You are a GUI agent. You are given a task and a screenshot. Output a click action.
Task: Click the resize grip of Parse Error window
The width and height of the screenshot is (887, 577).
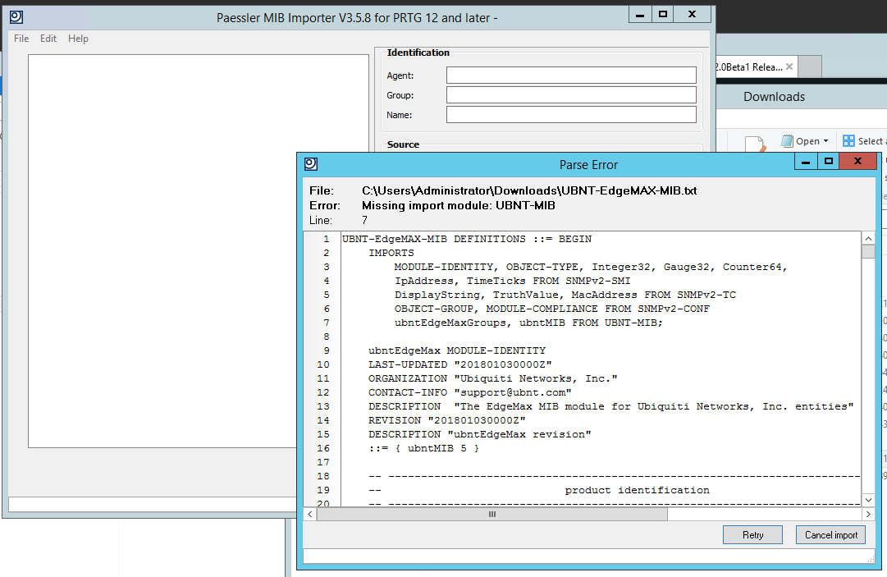[x=871, y=559]
